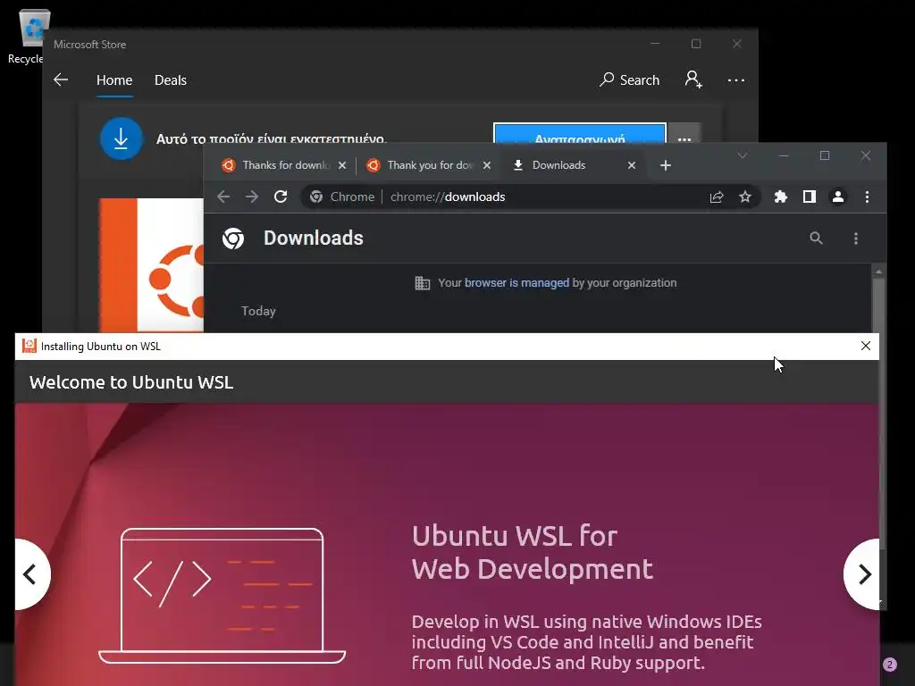This screenshot has width=915, height=686.
Task: Close the 'Thank you for dow' Chrome tab
Action: [487, 165]
